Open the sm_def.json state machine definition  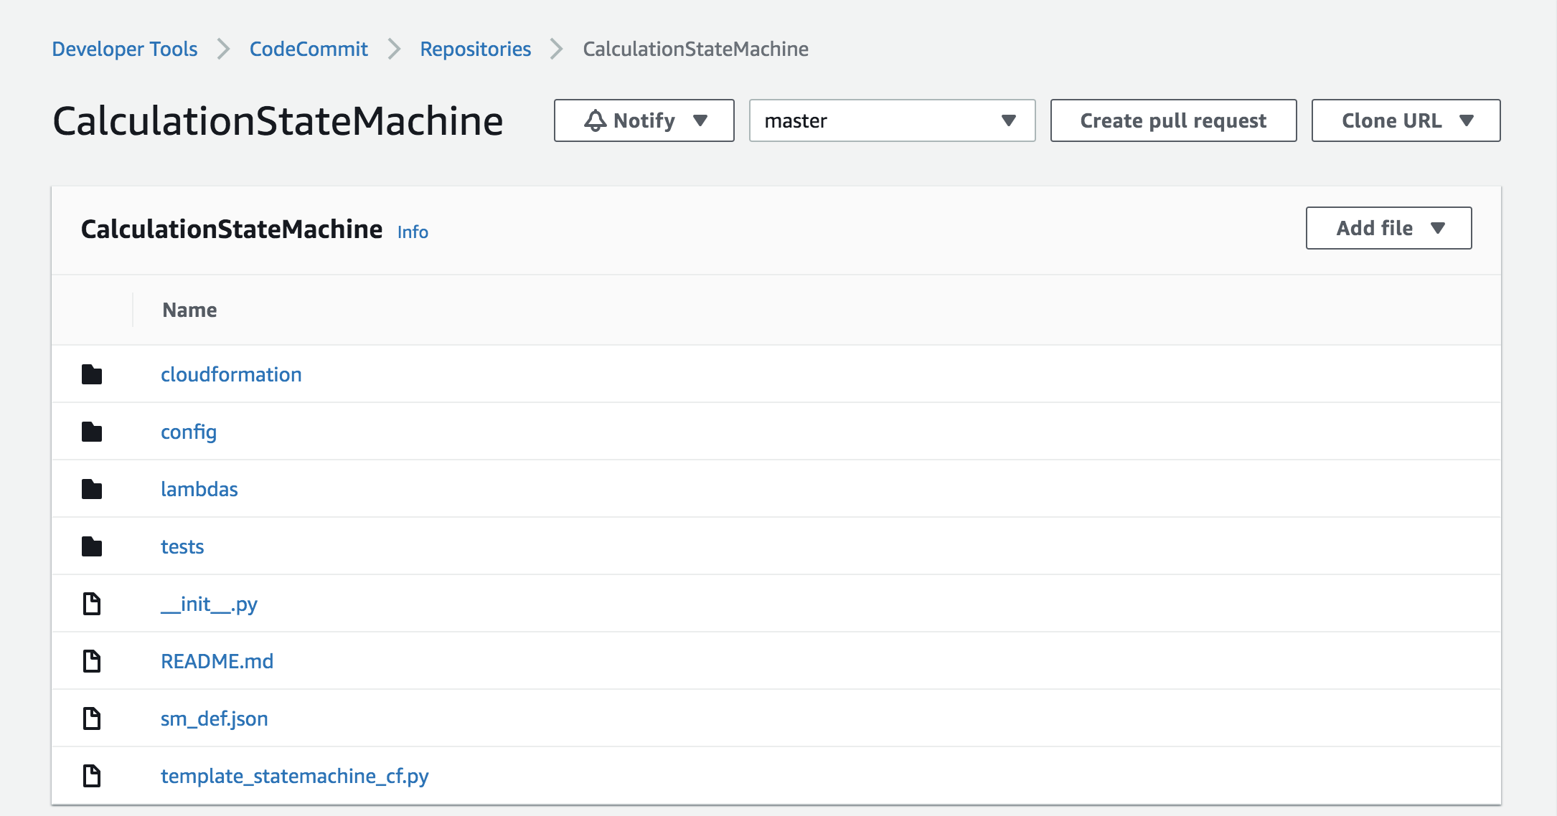[x=215, y=718]
